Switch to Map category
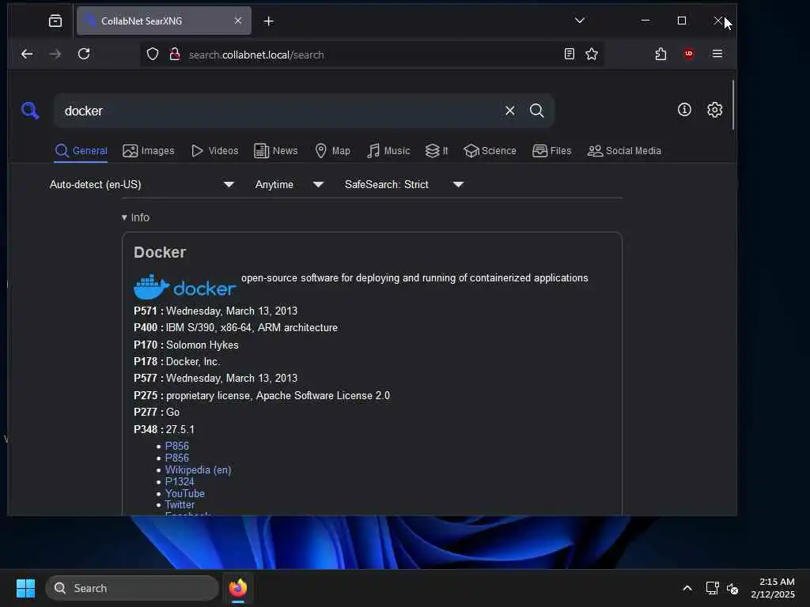The height and width of the screenshot is (607, 810). pos(333,151)
